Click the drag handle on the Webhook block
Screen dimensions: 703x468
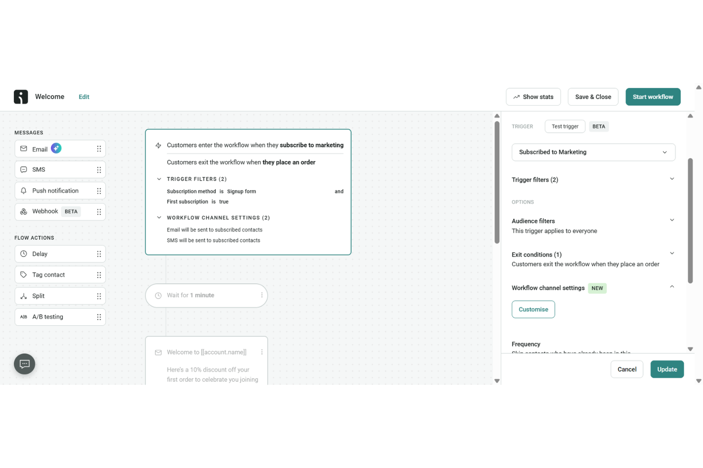(99, 211)
